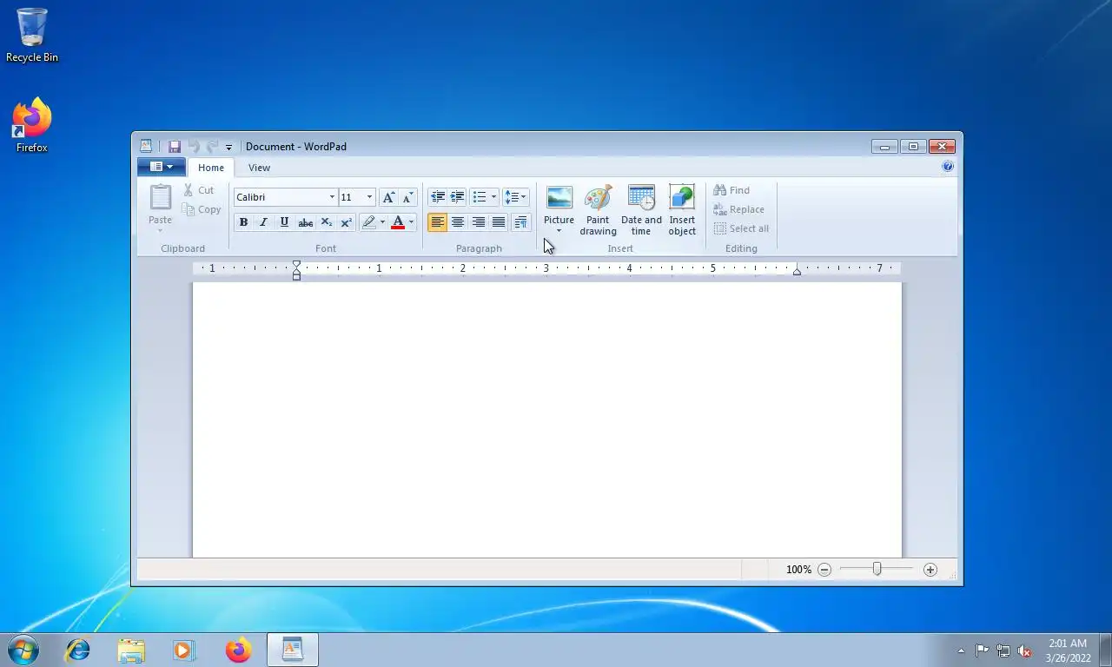The image size is (1112, 667).
Task: Toggle Subscript formatting
Action: 326,222
